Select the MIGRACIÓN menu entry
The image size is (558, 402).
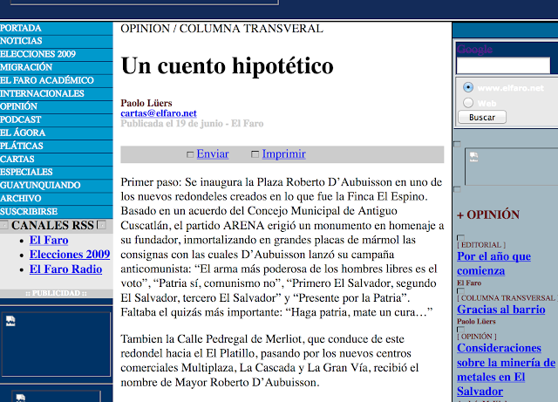click(x=26, y=67)
